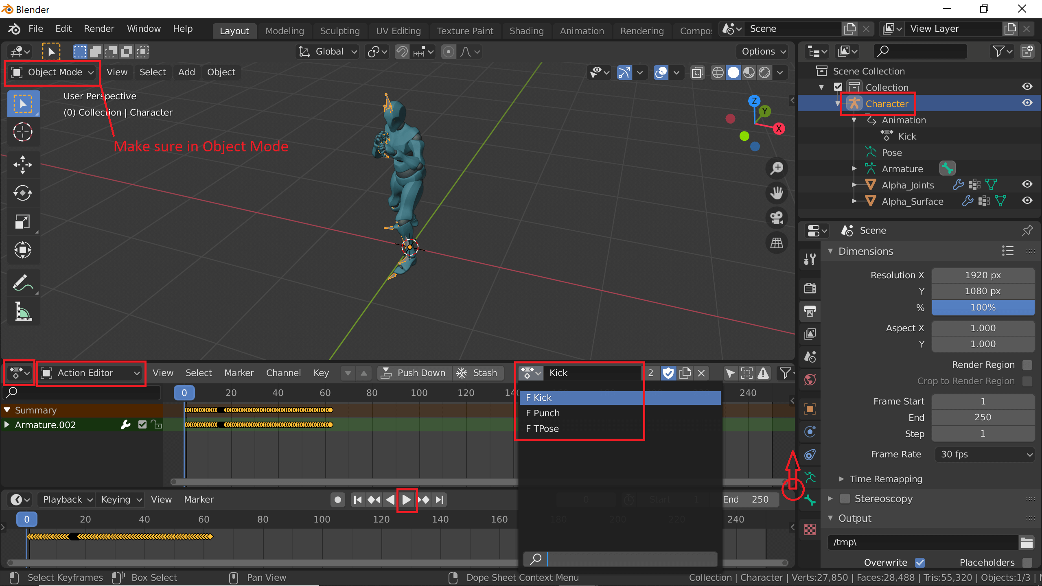Open the Texture properties checker icon
Viewport: 1042px width, 586px height.
click(810, 529)
